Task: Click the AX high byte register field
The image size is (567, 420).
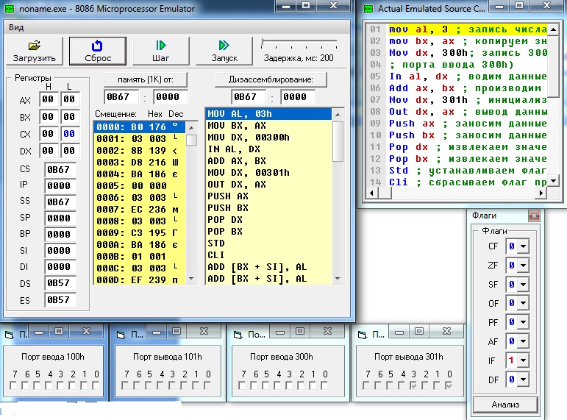Action: coord(48,99)
